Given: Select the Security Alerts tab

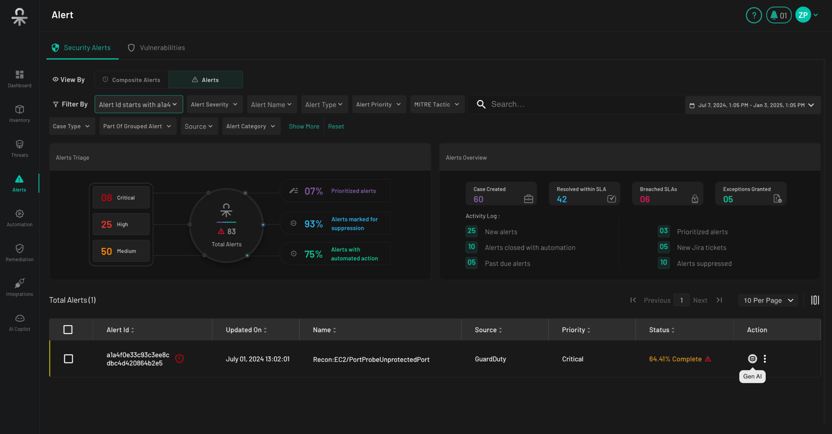Looking at the screenshot, I should click(x=82, y=48).
